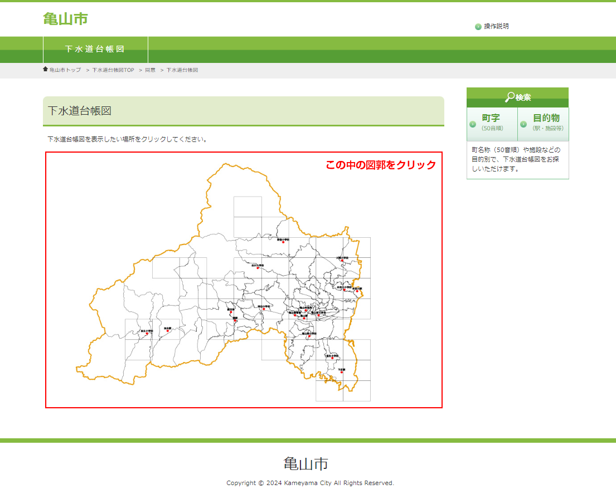Click the green arrow icon beside 操作説明
Viewport: 616px width, 499px height.
(478, 27)
